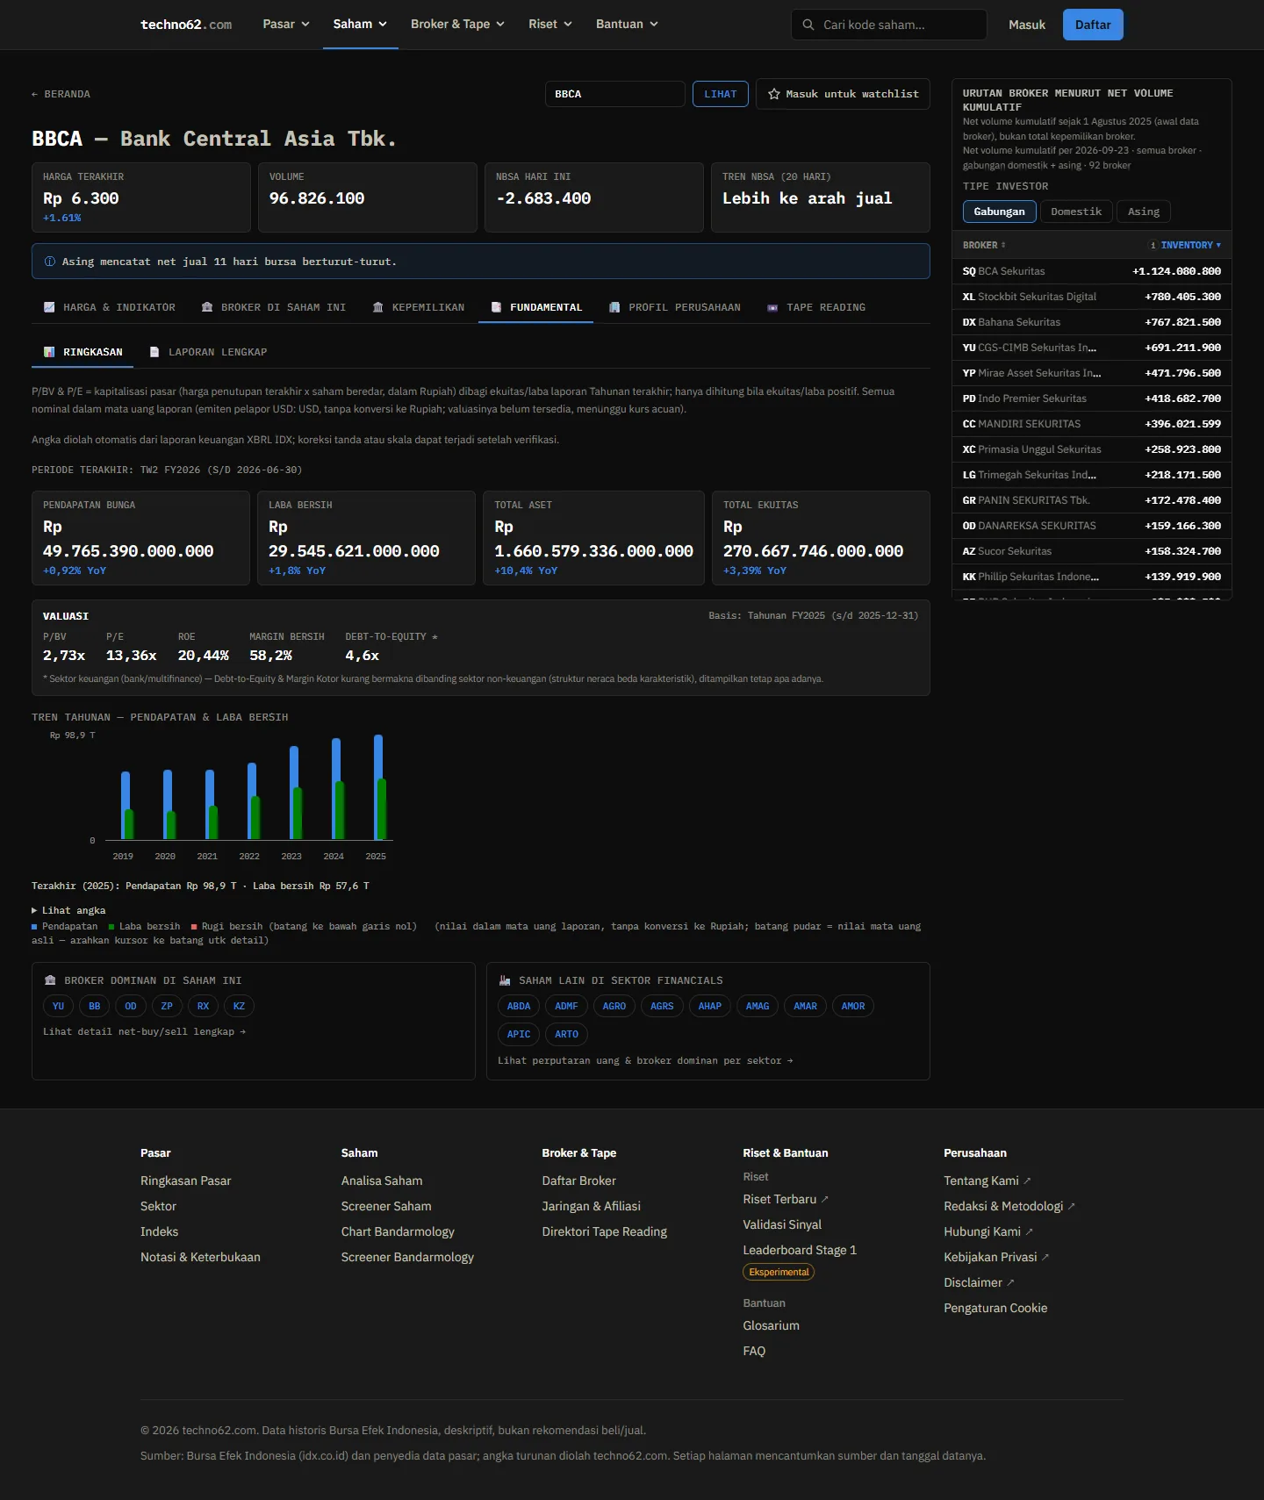
Task: Click the Broker di Saham Ini building icon
Action: (207, 307)
